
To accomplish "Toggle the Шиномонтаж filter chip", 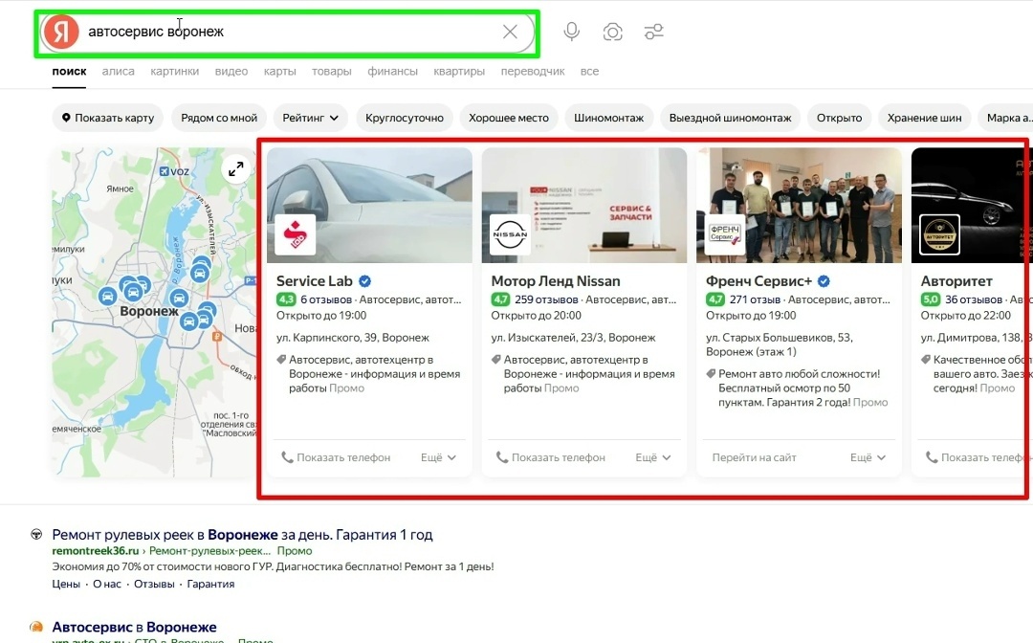I will (x=608, y=118).
